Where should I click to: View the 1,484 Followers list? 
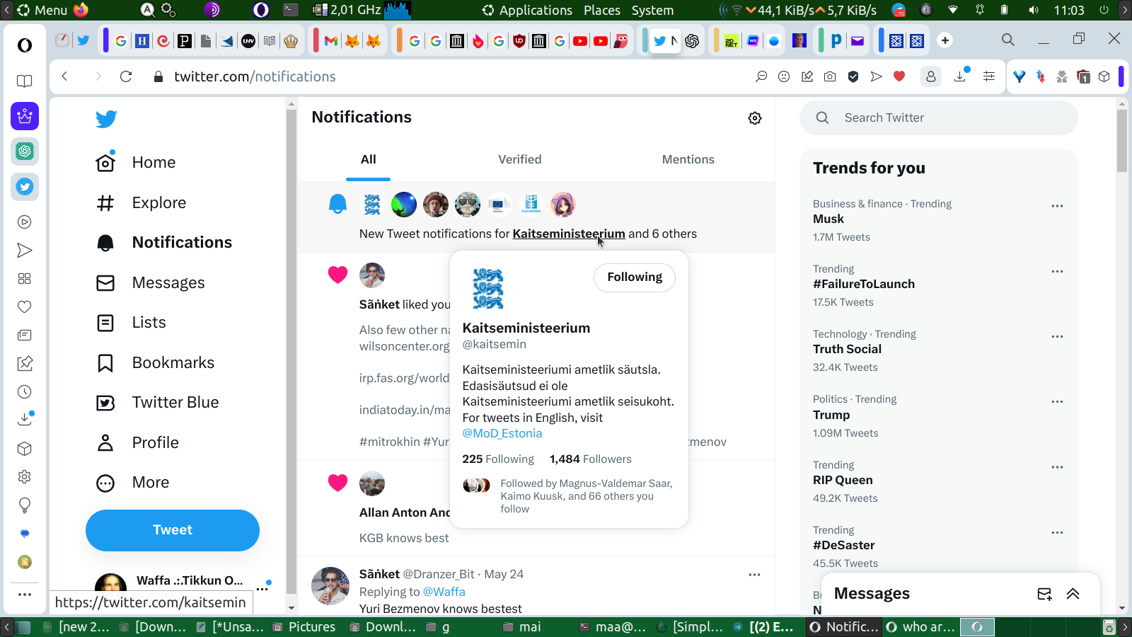point(591,459)
